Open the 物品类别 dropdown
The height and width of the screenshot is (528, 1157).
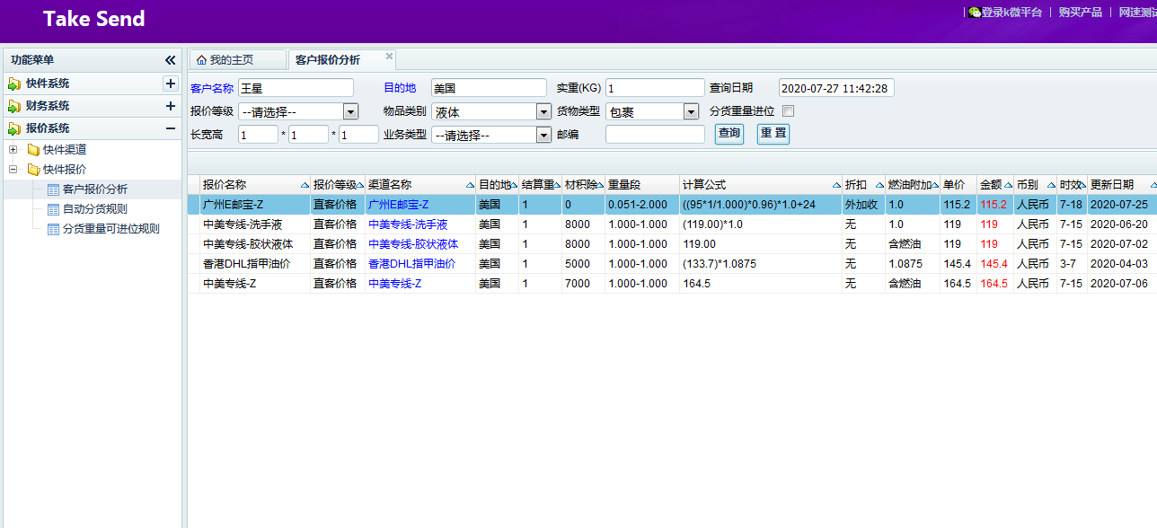point(543,112)
